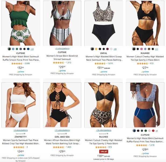Pick the red swatch under blue CUPSHE bikini
The height and width of the screenshot is (162, 166).
[153, 131]
